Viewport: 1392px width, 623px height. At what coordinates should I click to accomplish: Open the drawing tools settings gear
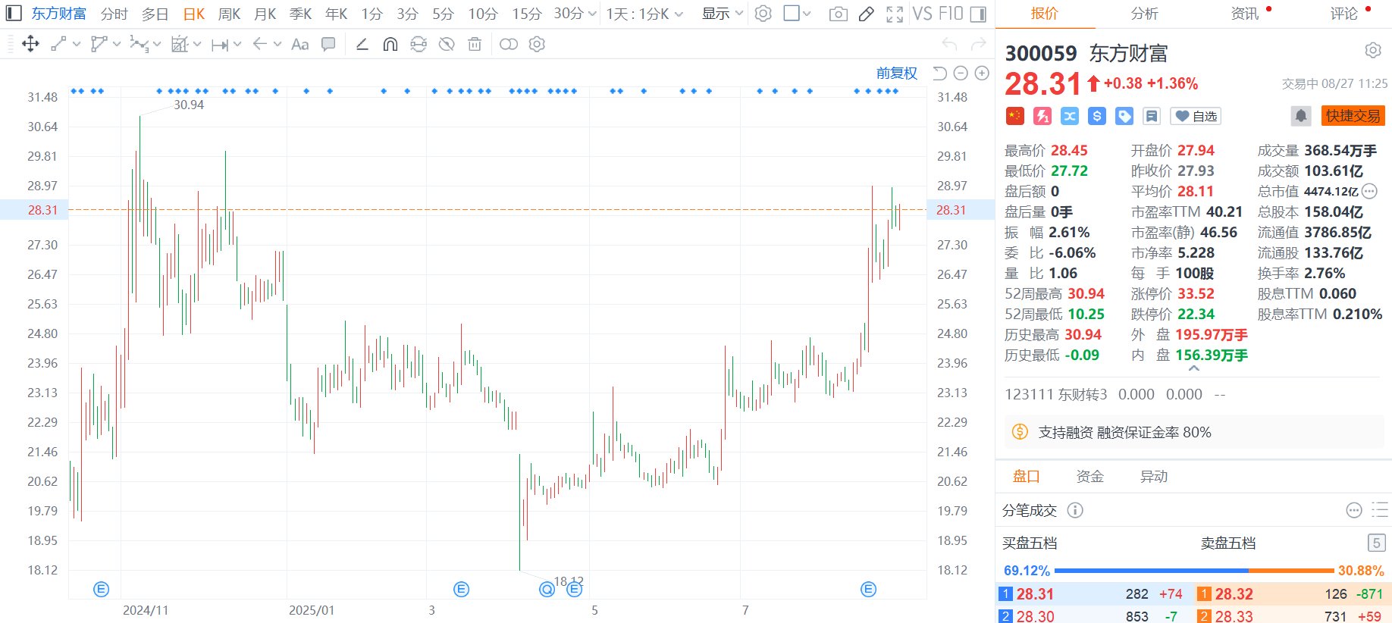tap(537, 44)
